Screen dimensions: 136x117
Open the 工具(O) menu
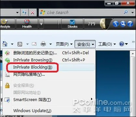[x=107, y=44]
